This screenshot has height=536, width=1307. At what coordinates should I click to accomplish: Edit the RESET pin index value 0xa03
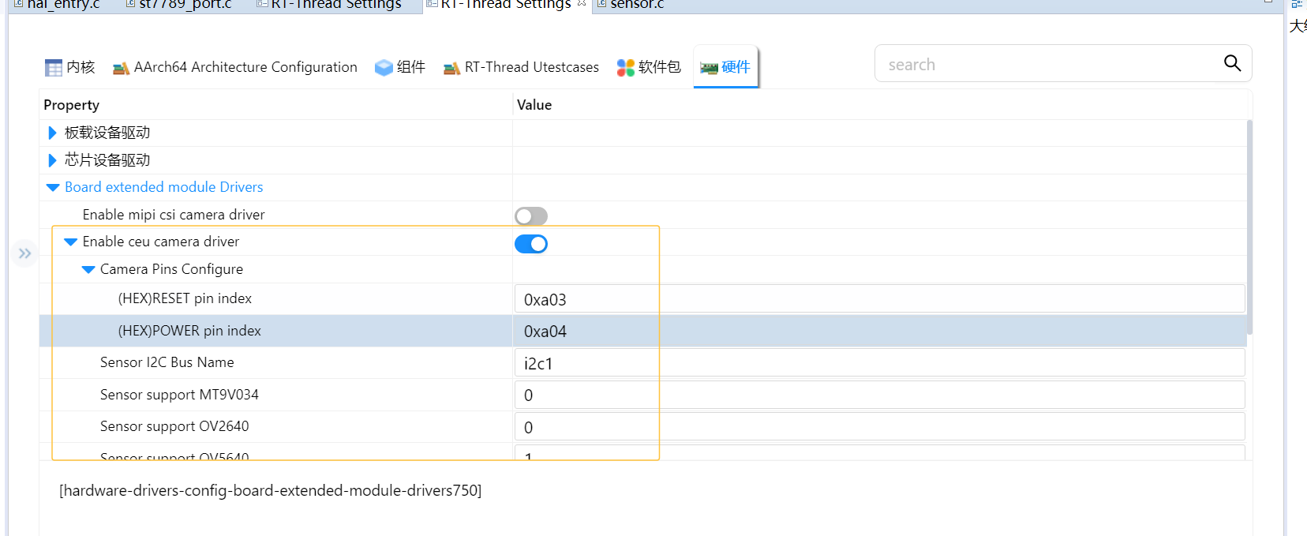pos(879,299)
